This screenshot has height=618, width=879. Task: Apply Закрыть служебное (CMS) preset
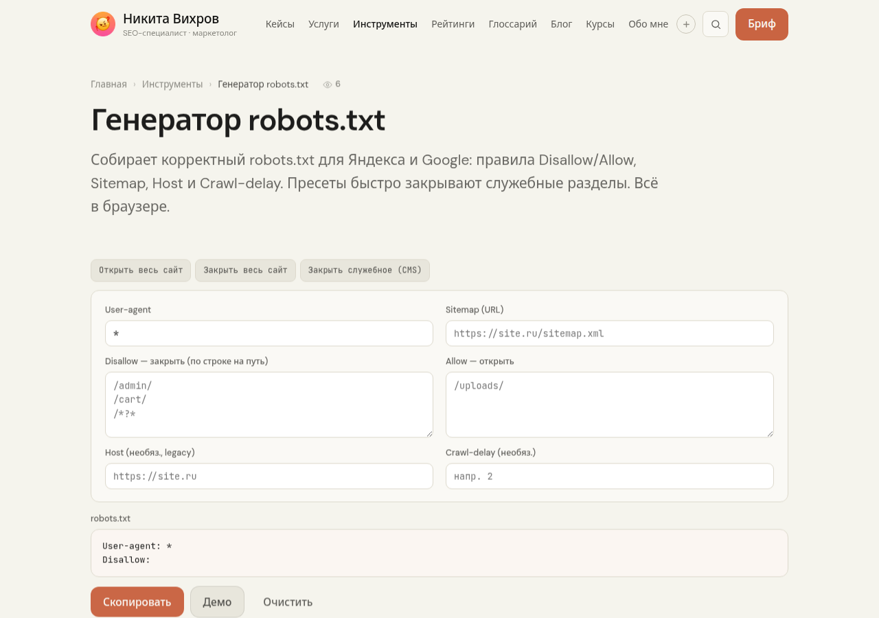pos(365,270)
